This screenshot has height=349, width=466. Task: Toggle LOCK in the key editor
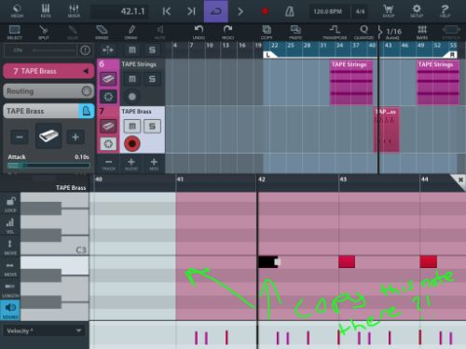click(x=10, y=204)
